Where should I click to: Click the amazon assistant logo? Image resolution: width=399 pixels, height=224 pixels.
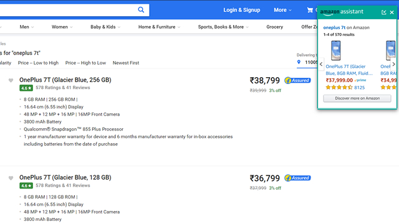click(342, 12)
